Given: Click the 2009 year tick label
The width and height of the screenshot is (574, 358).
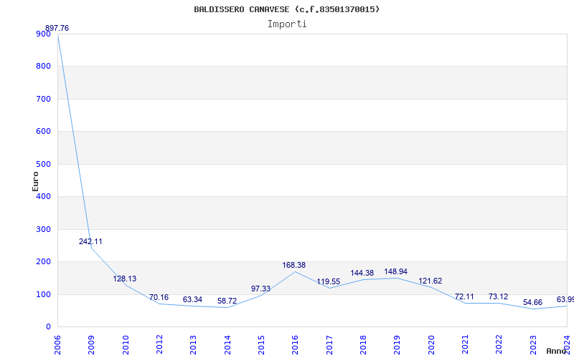Looking at the screenshot, I should pos(92,344).
